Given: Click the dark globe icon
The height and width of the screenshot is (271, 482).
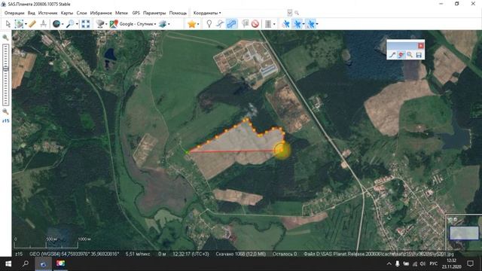Looking at the screenshot, I should coord(56,23).
